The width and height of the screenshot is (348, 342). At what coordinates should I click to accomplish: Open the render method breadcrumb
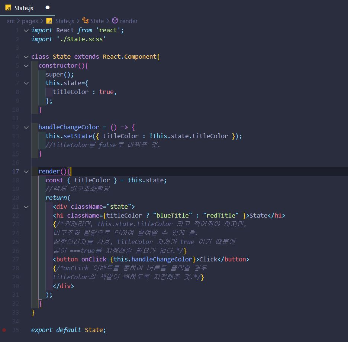[129, 21]
